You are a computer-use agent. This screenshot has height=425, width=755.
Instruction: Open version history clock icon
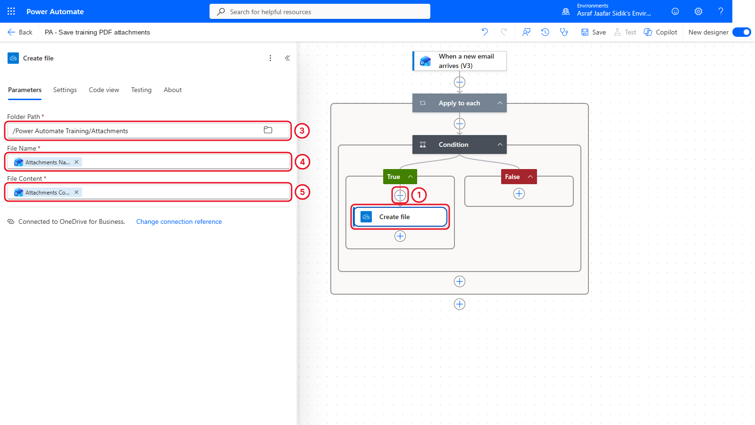coord(545,32)
